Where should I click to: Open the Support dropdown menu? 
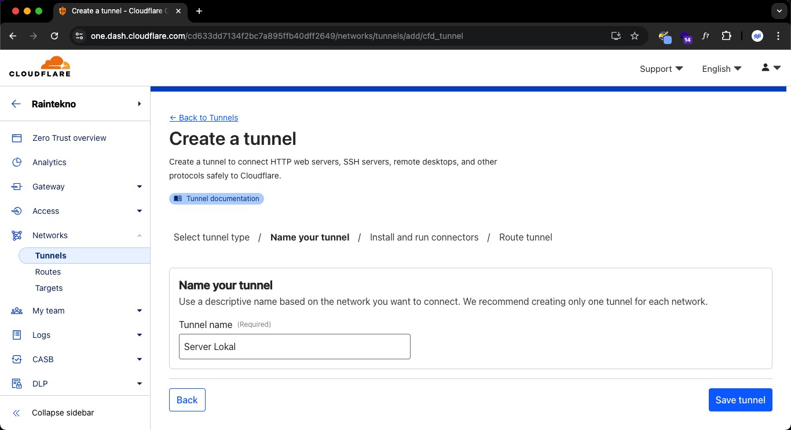click(x=661, y=69)
